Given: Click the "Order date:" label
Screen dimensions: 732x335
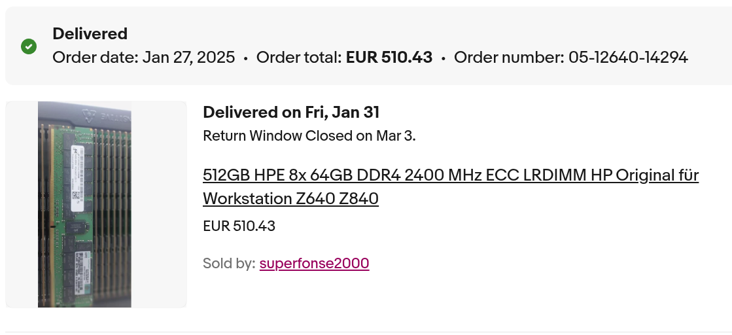Looking at the screenshot, I should (96, 58).
